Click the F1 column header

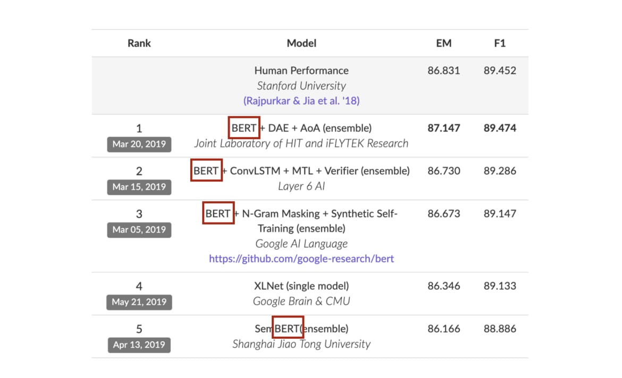coord(500,44)
